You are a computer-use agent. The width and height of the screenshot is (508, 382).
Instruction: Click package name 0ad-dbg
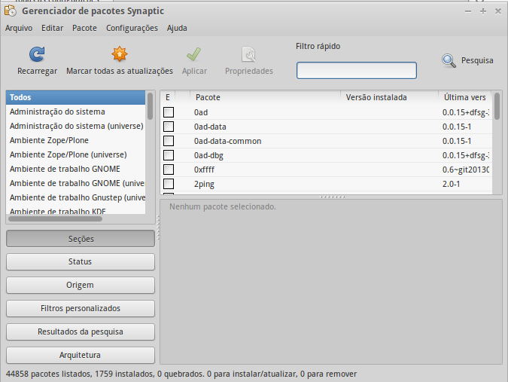click(208, 155)
